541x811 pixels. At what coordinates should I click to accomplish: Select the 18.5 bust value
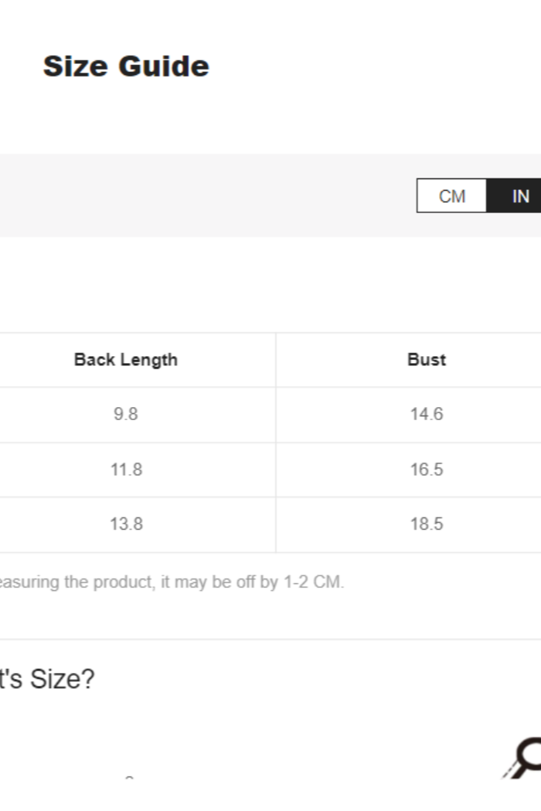pyautogui.click(x=427, y=524)
